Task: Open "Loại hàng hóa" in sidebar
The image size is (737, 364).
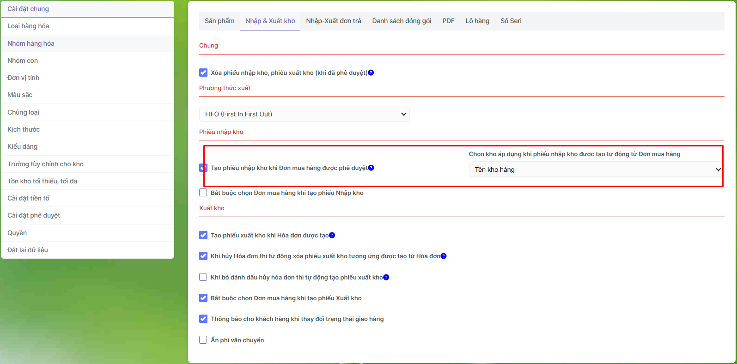Action: [x=28, y=26]
